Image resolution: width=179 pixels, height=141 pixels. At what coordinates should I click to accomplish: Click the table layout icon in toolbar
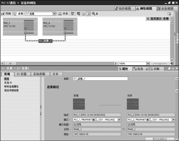click(83, 14)
